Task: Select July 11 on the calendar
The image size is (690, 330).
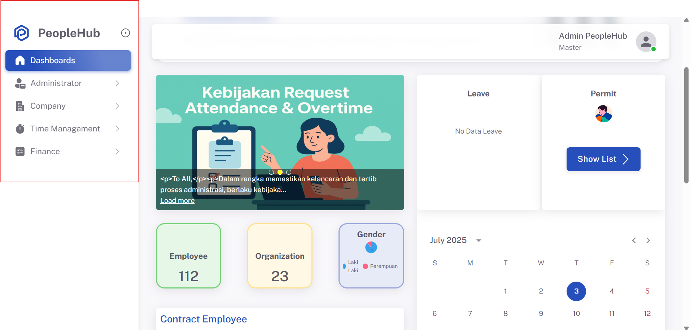Action: (612, 313)
